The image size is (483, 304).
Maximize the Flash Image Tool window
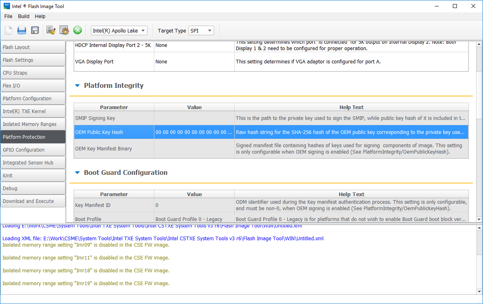(x=455, y=6)
